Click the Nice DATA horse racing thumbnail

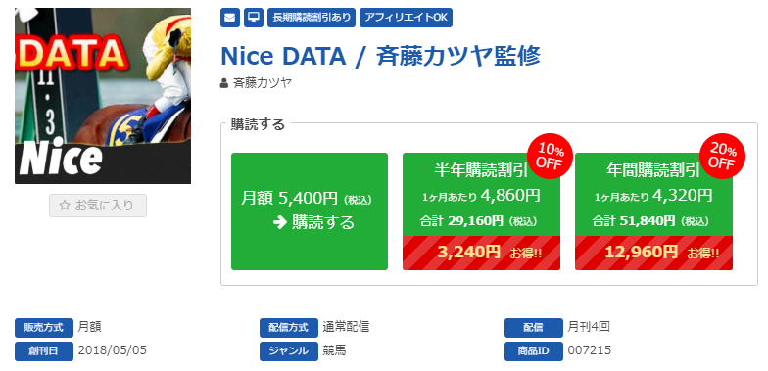click(x=103, y=96)
